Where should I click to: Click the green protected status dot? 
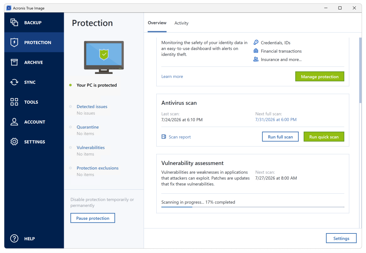coord(70,85)
